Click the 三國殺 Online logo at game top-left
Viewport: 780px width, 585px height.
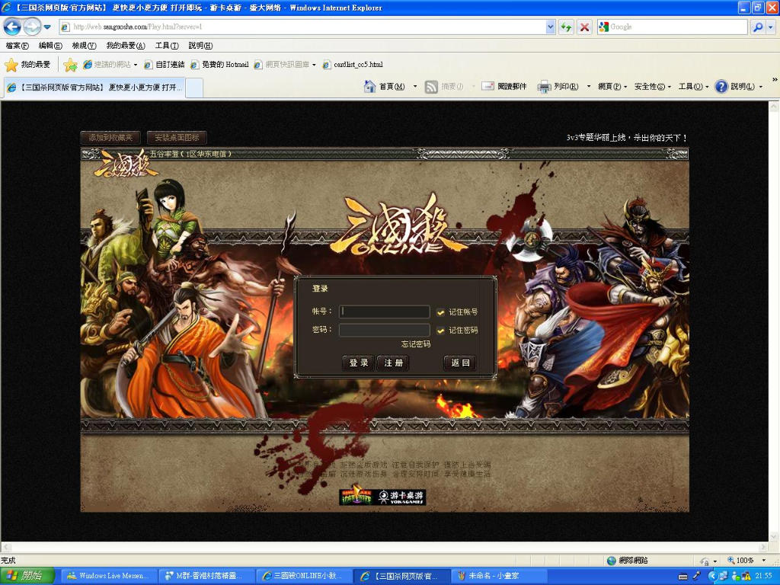[126, 164]
